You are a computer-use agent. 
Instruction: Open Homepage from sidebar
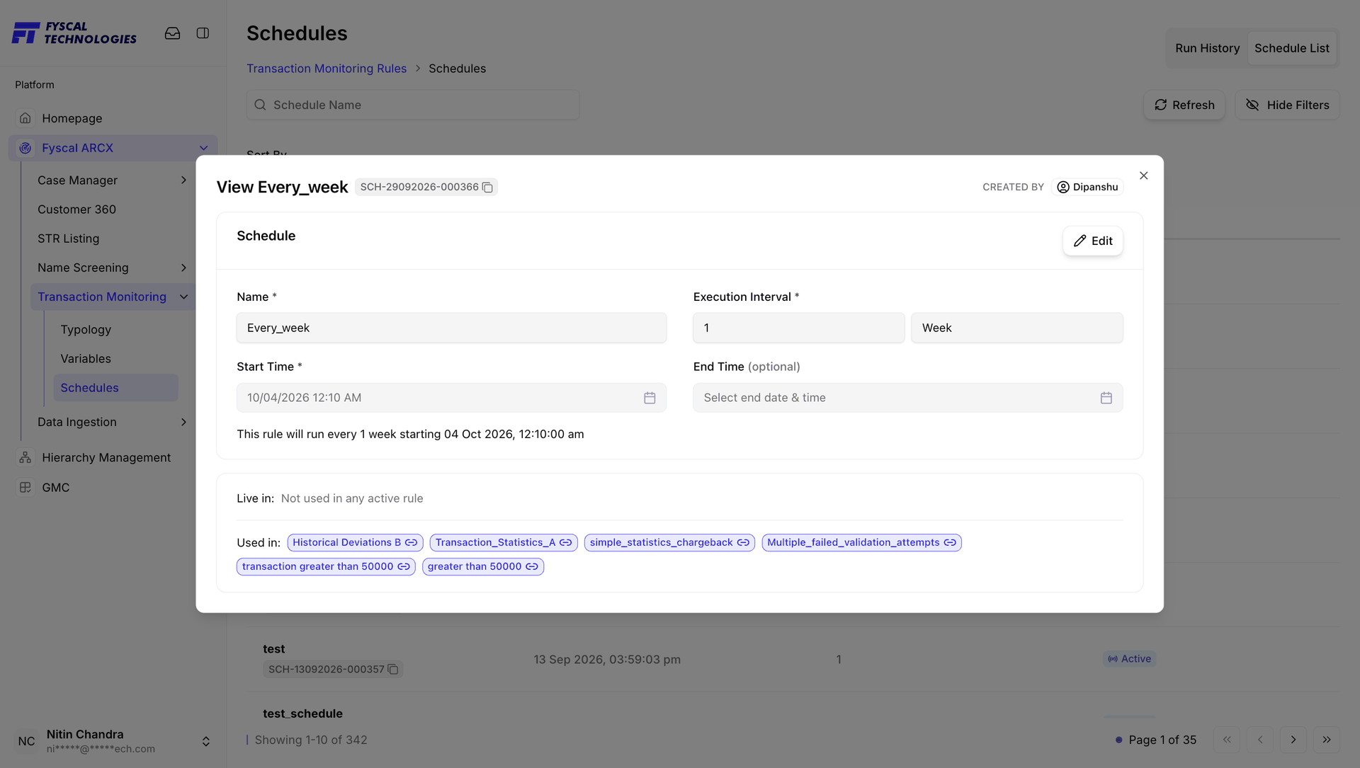[x=72, y=118]
